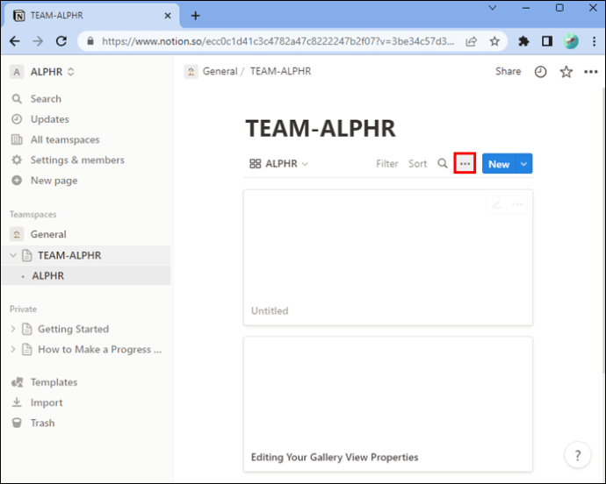Click the edit pencil on Untitled card
606x484 pixels.
tap(496, 204)
